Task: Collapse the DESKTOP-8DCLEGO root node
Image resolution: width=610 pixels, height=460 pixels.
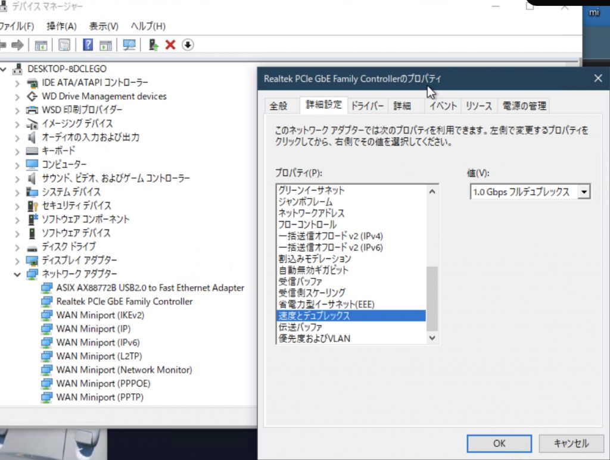Action: [x=4, y=69]
